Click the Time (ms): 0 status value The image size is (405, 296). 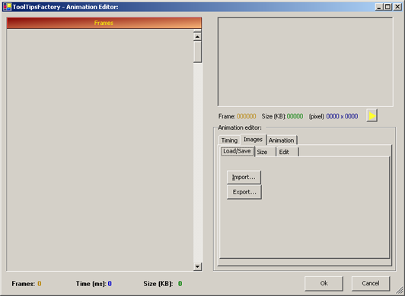[x=94, y=284]
